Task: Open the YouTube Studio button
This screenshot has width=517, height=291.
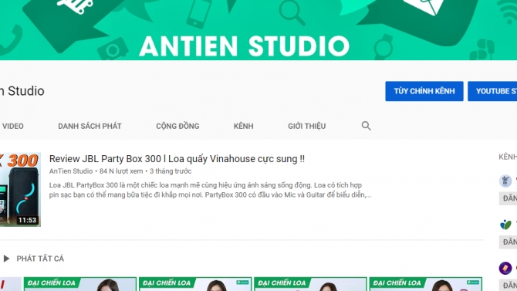Action: pyautogui.click(x=492, y=91)
